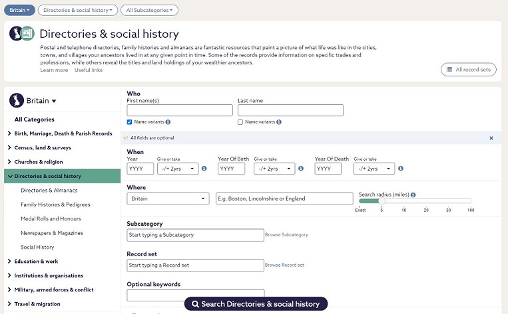Click the Useful links link
508x314 pixels.
(89, 70)
